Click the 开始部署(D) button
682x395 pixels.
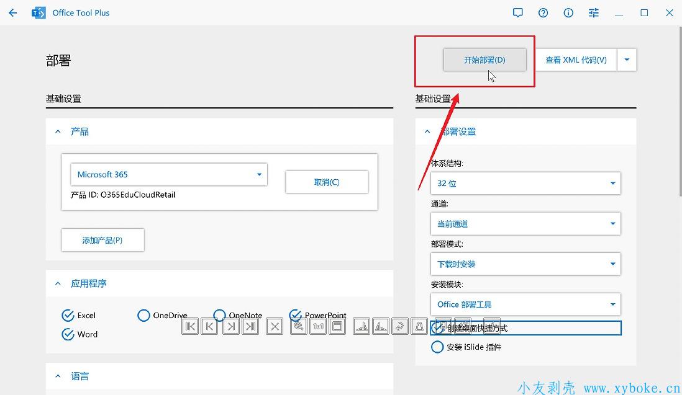point(484,60)
